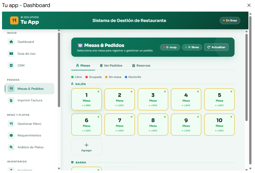Click the 11 libres counter badge
Screen dimensions: 255x173
[x=192, y=47]
